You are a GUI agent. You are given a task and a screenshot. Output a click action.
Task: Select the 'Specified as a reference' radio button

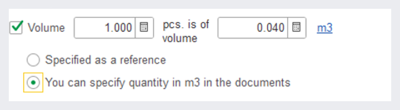click(33, 60)
